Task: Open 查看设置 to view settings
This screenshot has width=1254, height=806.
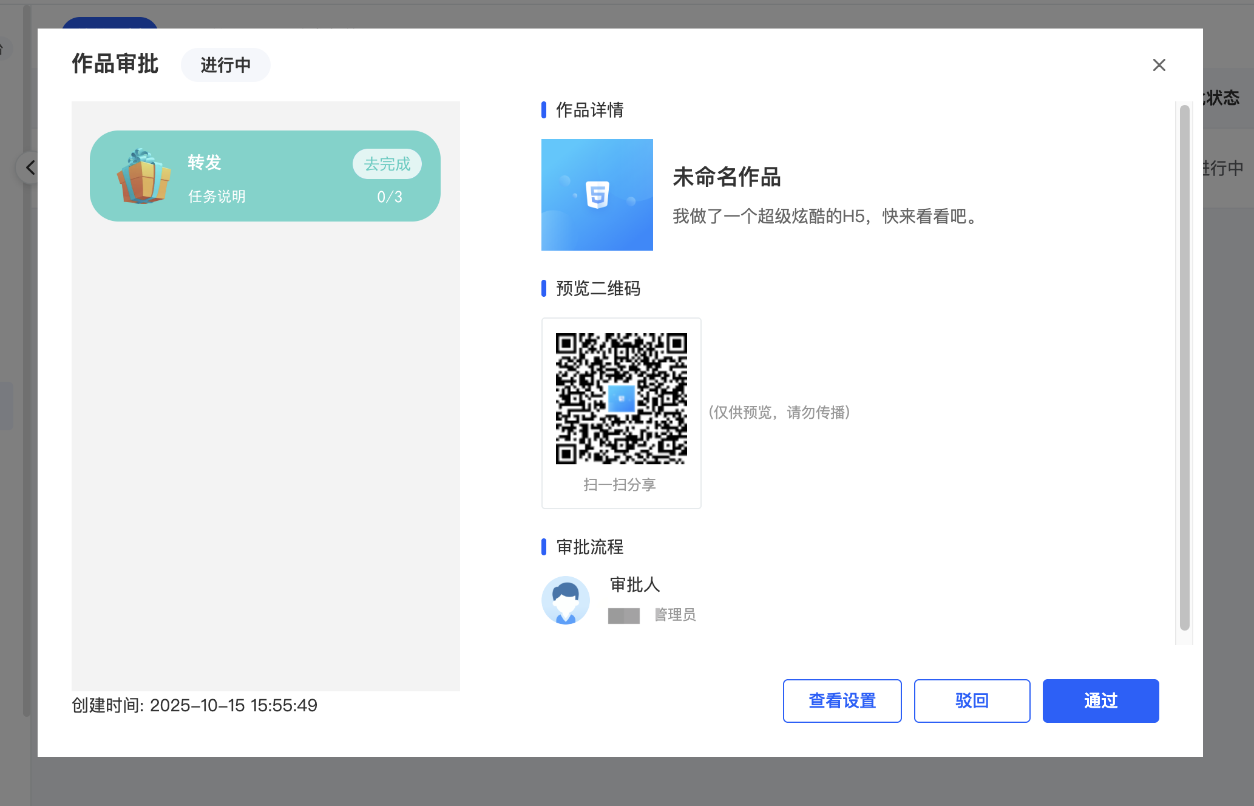Action: point(841,700)
